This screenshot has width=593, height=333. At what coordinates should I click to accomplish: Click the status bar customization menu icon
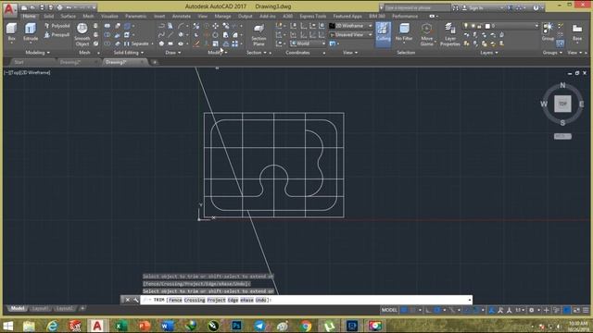click(586, 310)
